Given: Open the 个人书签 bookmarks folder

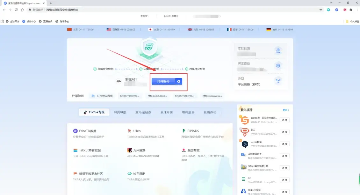Looking at the screenshot, I should (x=352, y=21).
